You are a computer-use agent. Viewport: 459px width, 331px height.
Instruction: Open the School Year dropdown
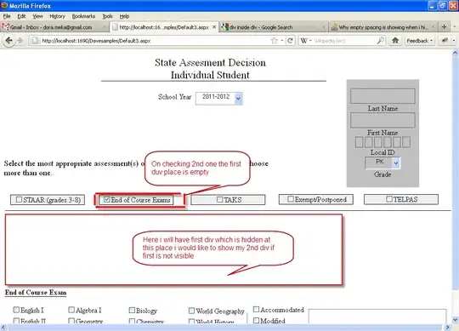[219, 98]
